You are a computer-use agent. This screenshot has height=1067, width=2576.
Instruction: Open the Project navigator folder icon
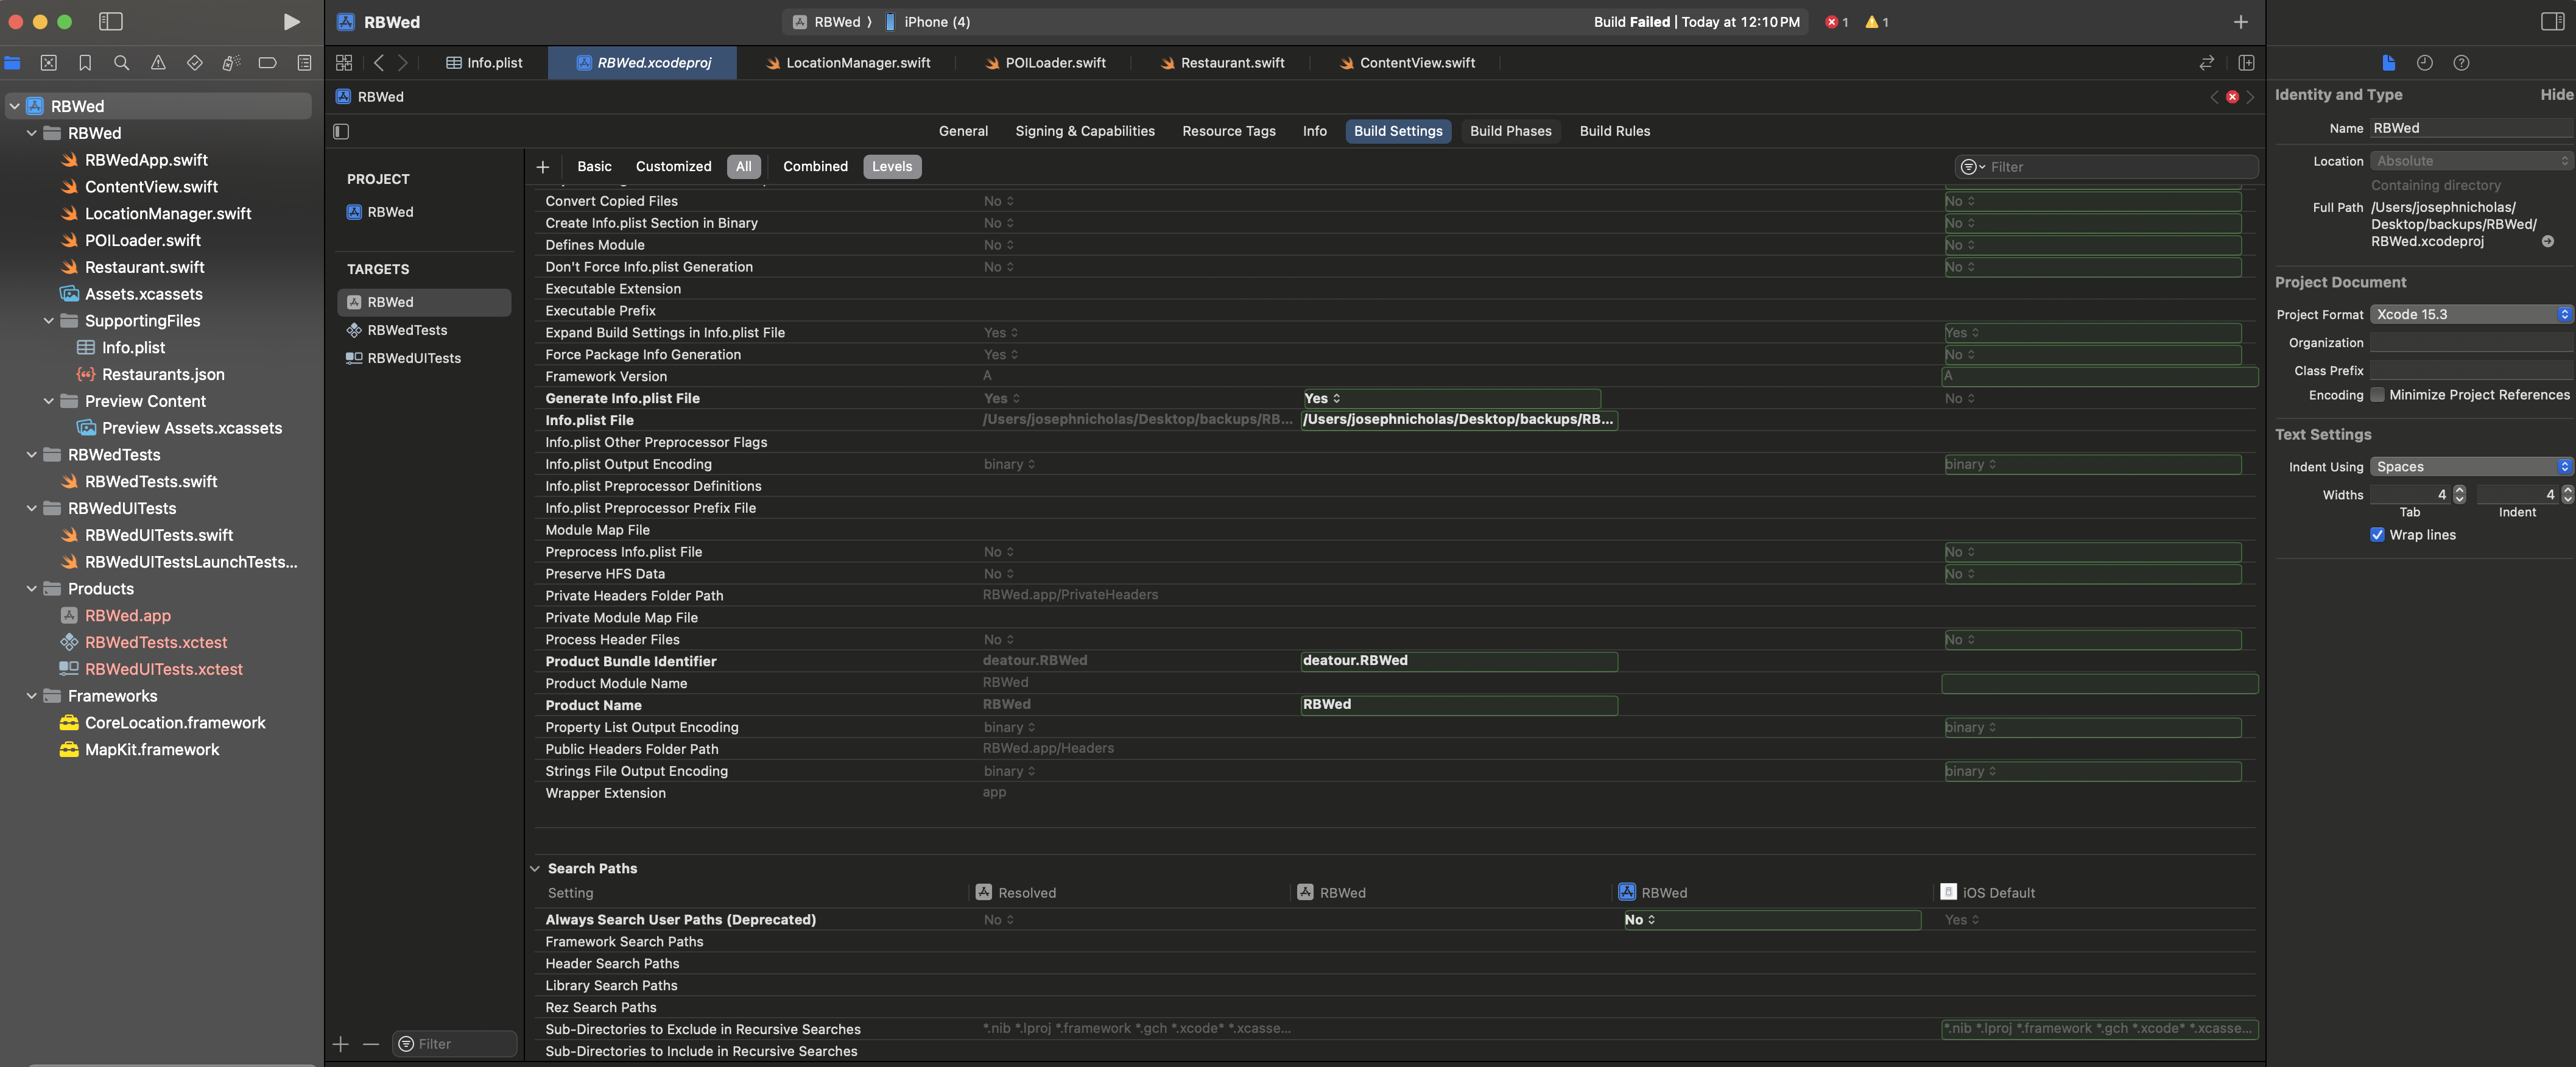coord(12,63)
